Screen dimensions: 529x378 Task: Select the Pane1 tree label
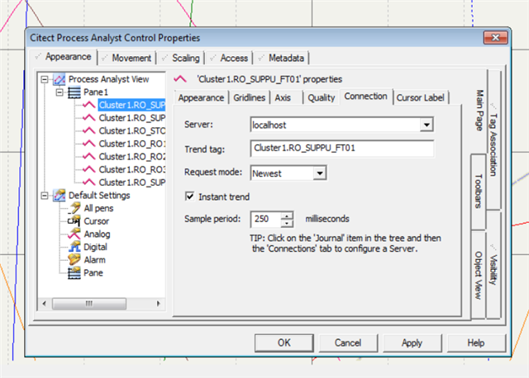click(96, 92)
